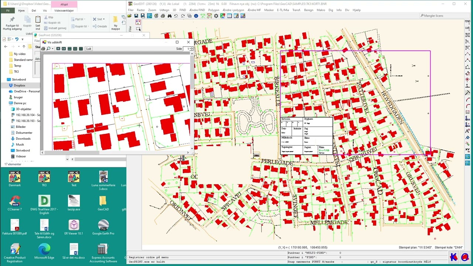This screenshot has height=266, width=473.
Task: Click the undo arrow in GeoEDIT toolbar
Action: tap(176, 16)
